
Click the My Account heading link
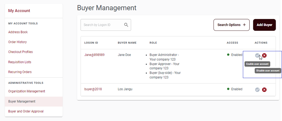point(19,11)
